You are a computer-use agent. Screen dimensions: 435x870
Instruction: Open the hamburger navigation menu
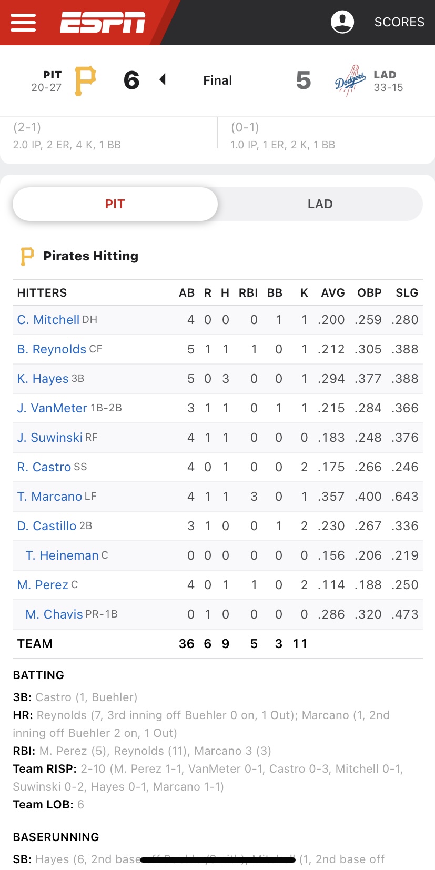click(x=23, y=23)
